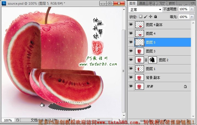Click the 填充 100% value field

pos(184,17)
